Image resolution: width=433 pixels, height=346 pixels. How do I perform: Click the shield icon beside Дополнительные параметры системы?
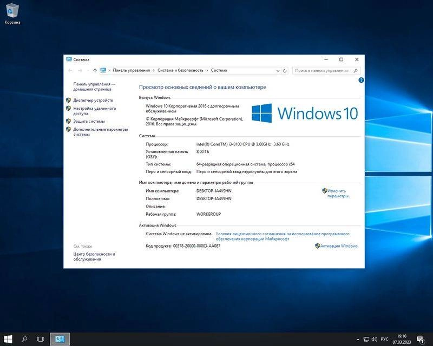coord(69,129)
